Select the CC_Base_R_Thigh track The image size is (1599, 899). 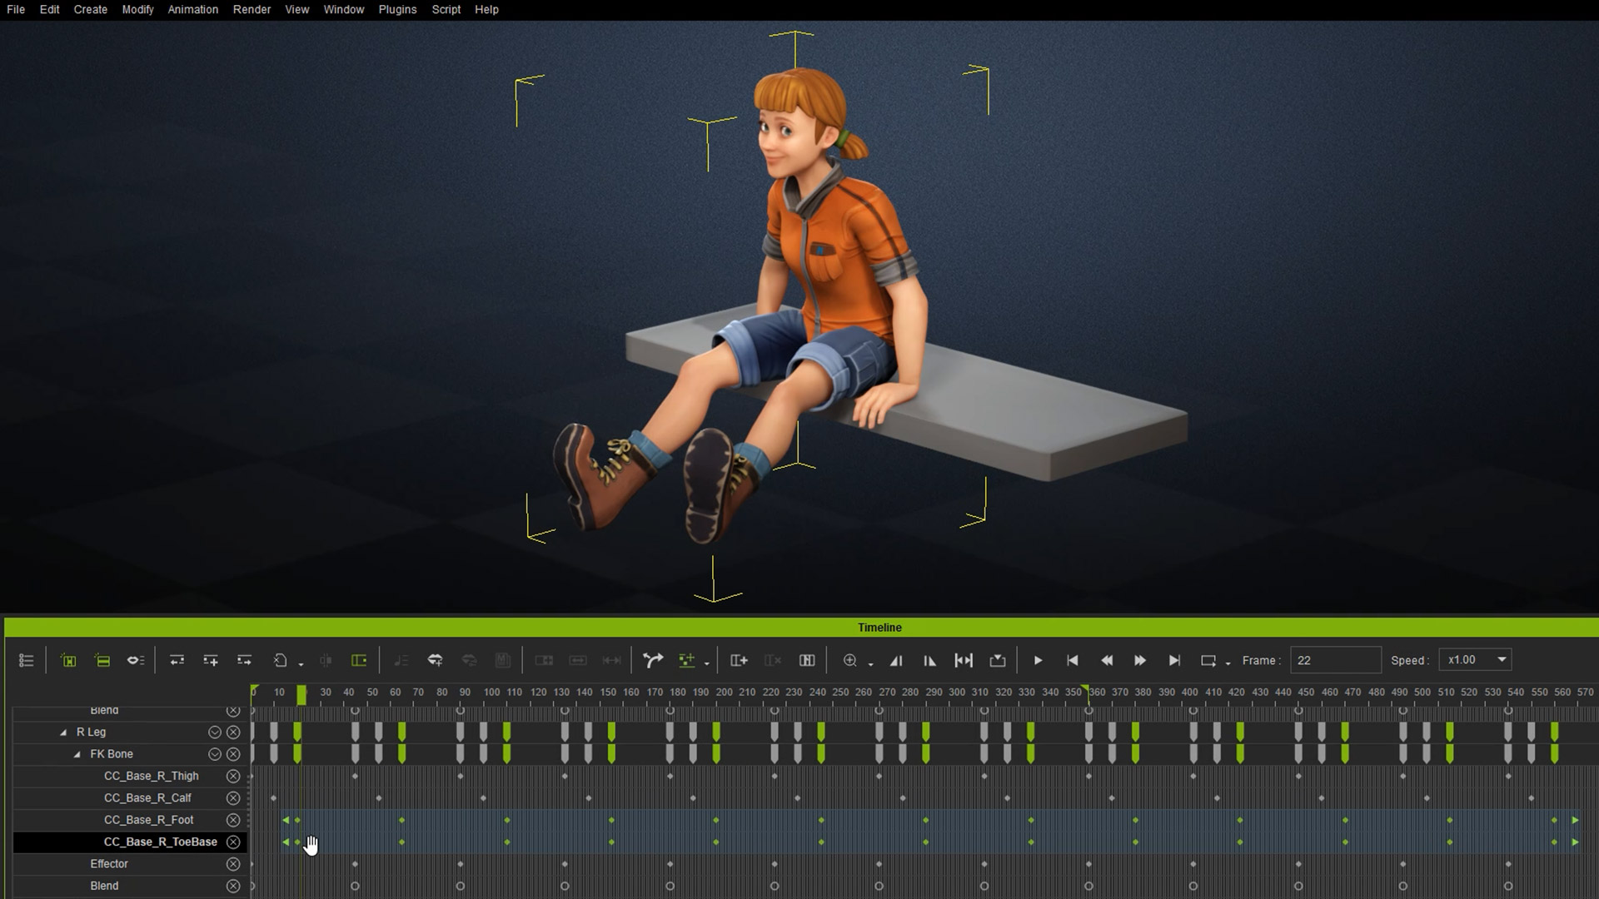coord(151,776)
